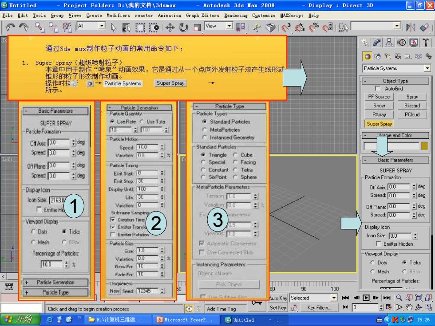
Task: Open the Display panel monitor icon
Action: (x=414, y=43)
